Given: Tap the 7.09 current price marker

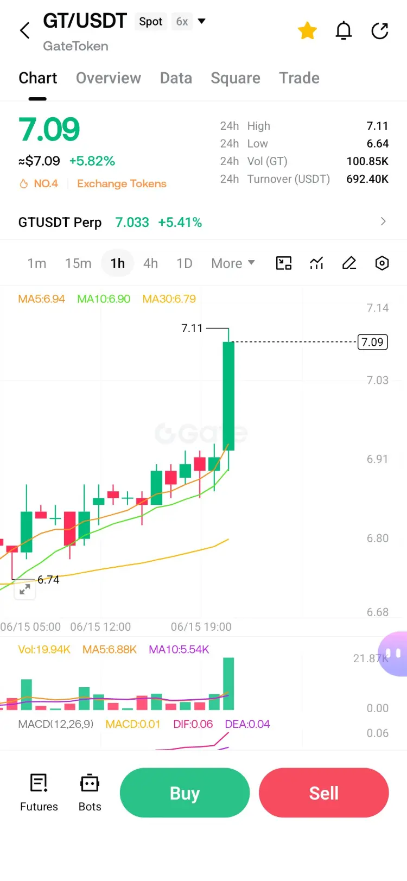Looking at the screenshot, I should [x=372, y=342].
